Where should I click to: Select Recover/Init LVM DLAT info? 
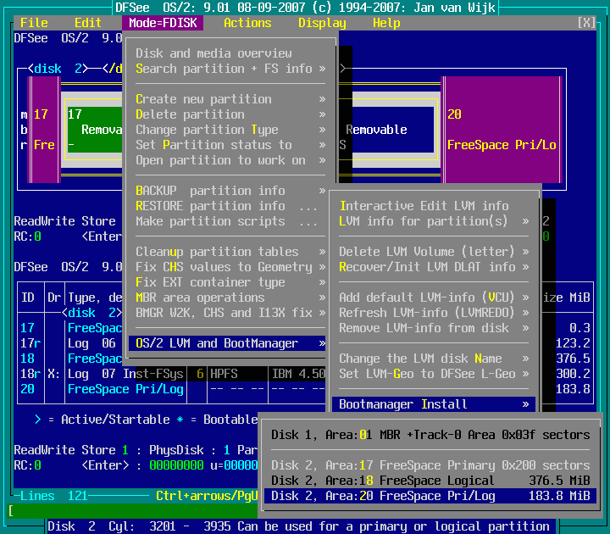(432, 267)
